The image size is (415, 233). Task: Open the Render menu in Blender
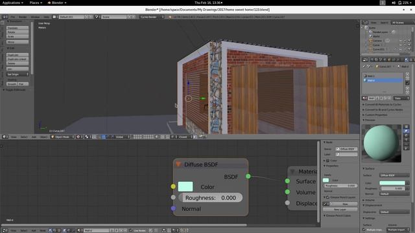[23, 17]
